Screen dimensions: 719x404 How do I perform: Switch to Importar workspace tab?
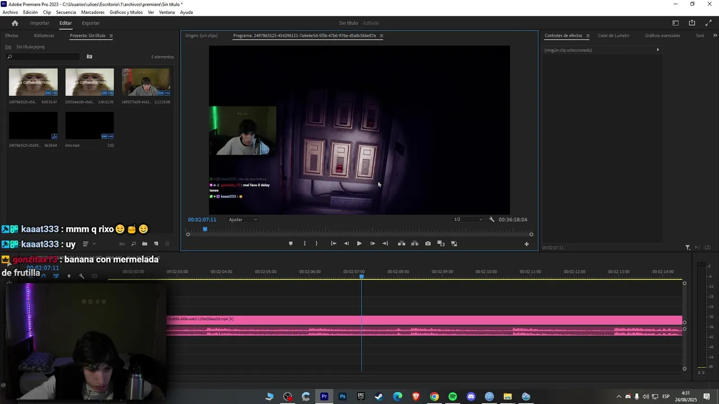(x=40, y=23)
